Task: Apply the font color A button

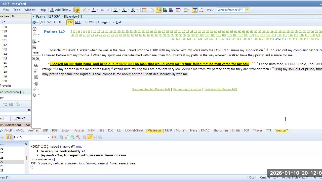Action: [94, 10]
